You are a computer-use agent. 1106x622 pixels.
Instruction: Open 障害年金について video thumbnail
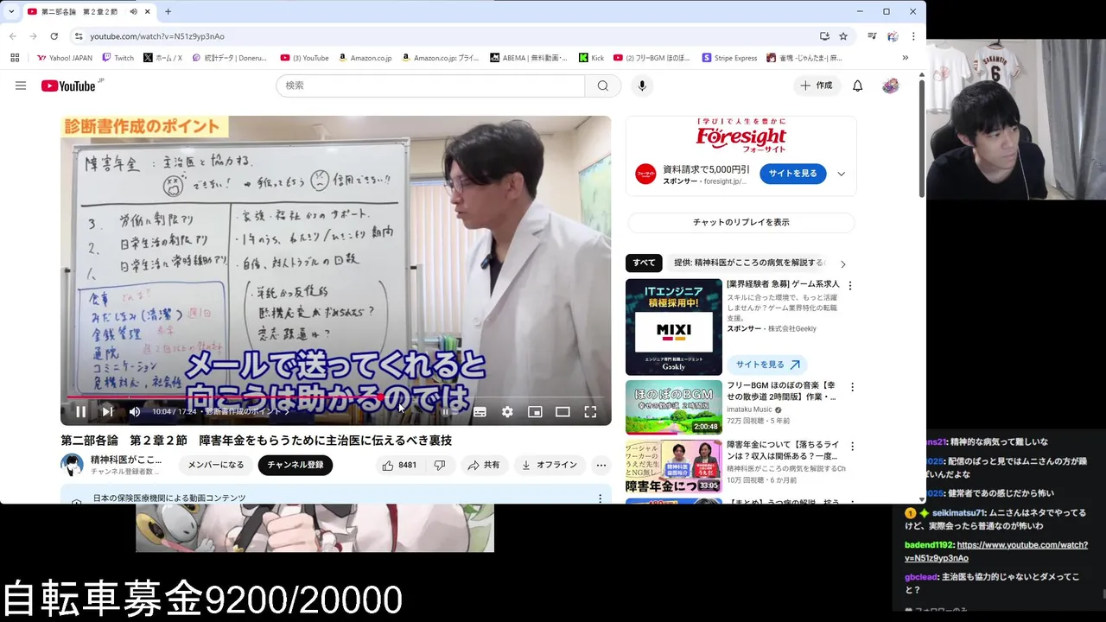673,466
